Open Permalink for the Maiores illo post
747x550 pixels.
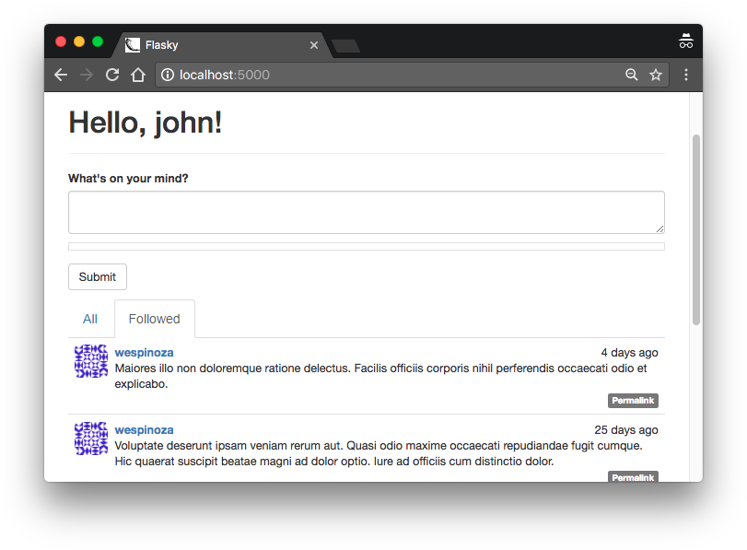(x=633, y=401)
